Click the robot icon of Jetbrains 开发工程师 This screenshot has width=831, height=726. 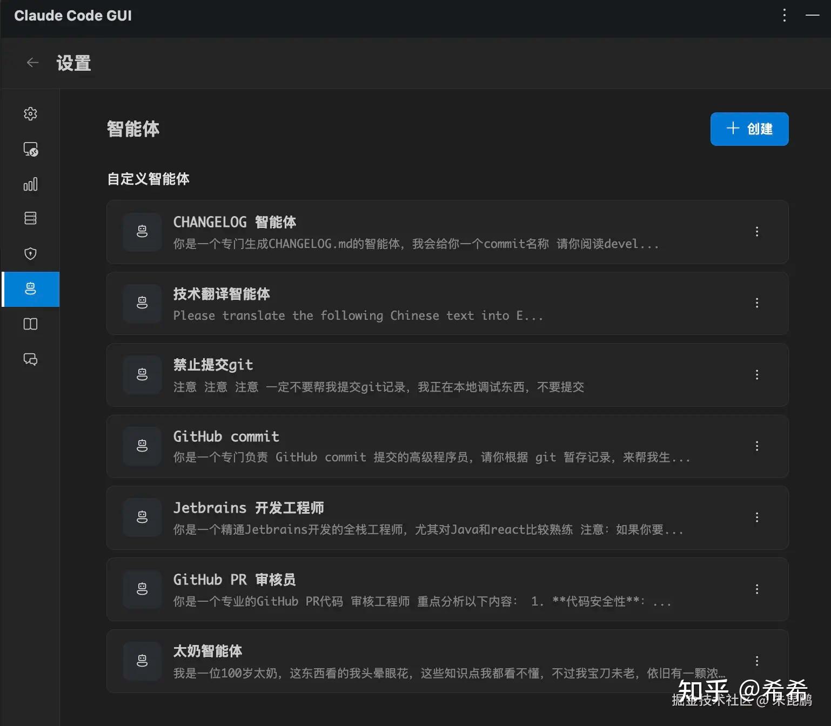point(142,517)
